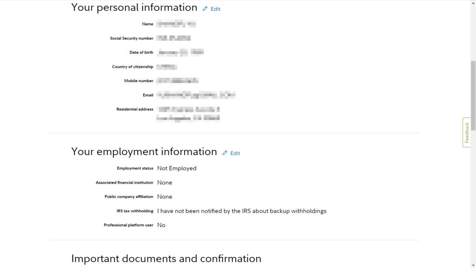This screenshot has height=268, width=476.
Task: Click the blurred Residential address text
Action: tap(188, 114)
